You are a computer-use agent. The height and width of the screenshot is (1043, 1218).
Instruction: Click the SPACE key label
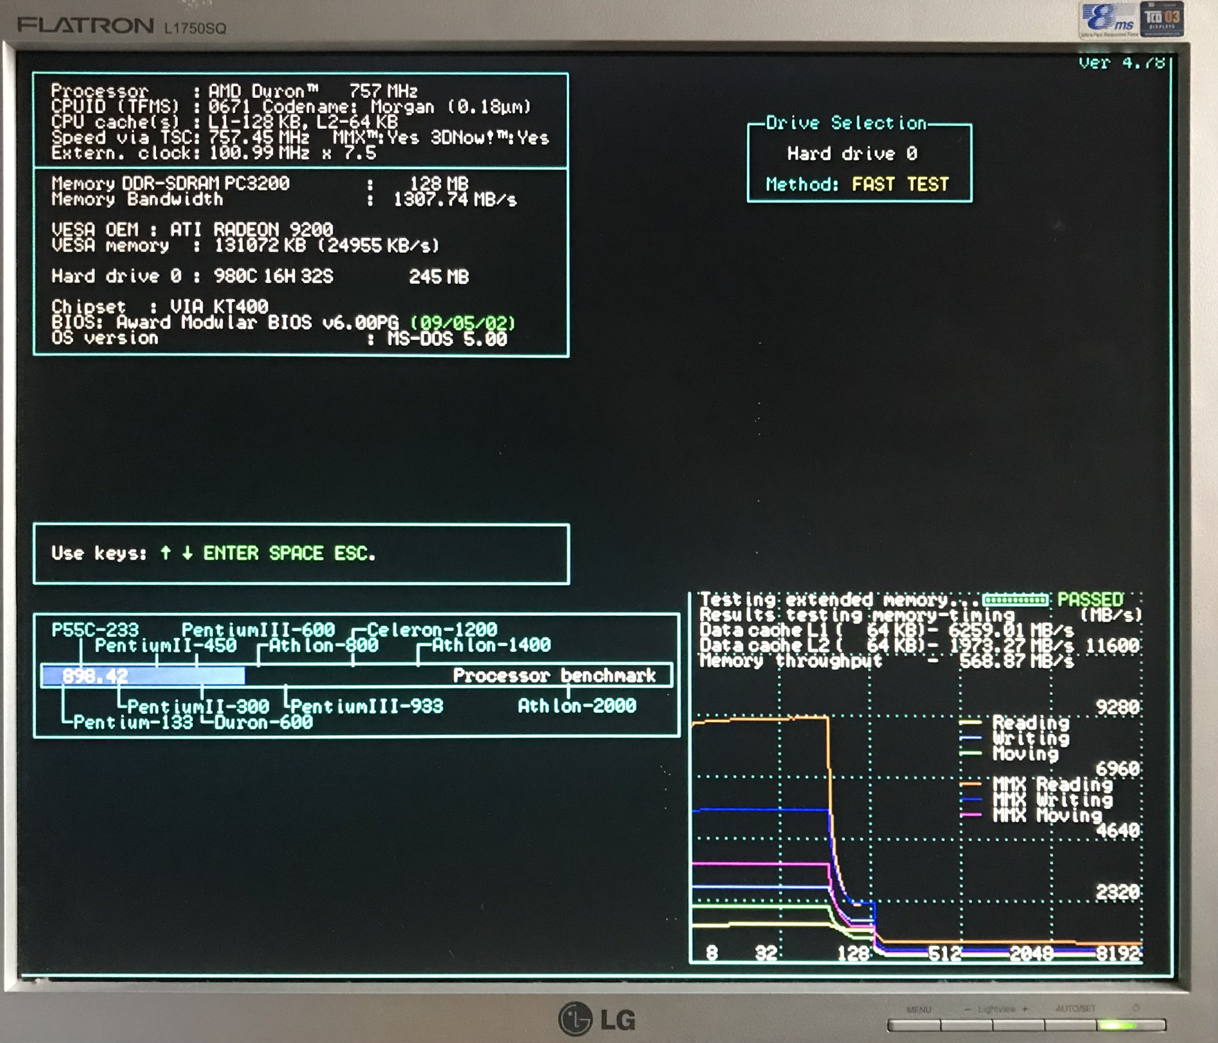pos(296,553)
